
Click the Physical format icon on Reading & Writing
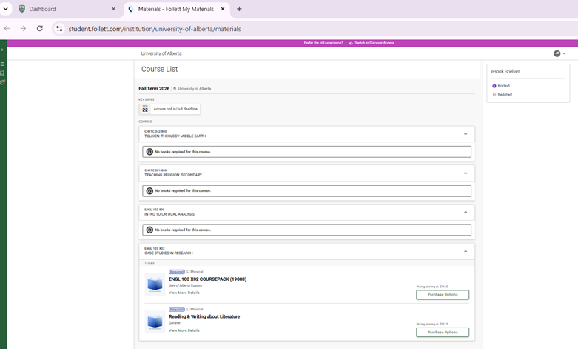click(x=188, y=309)
